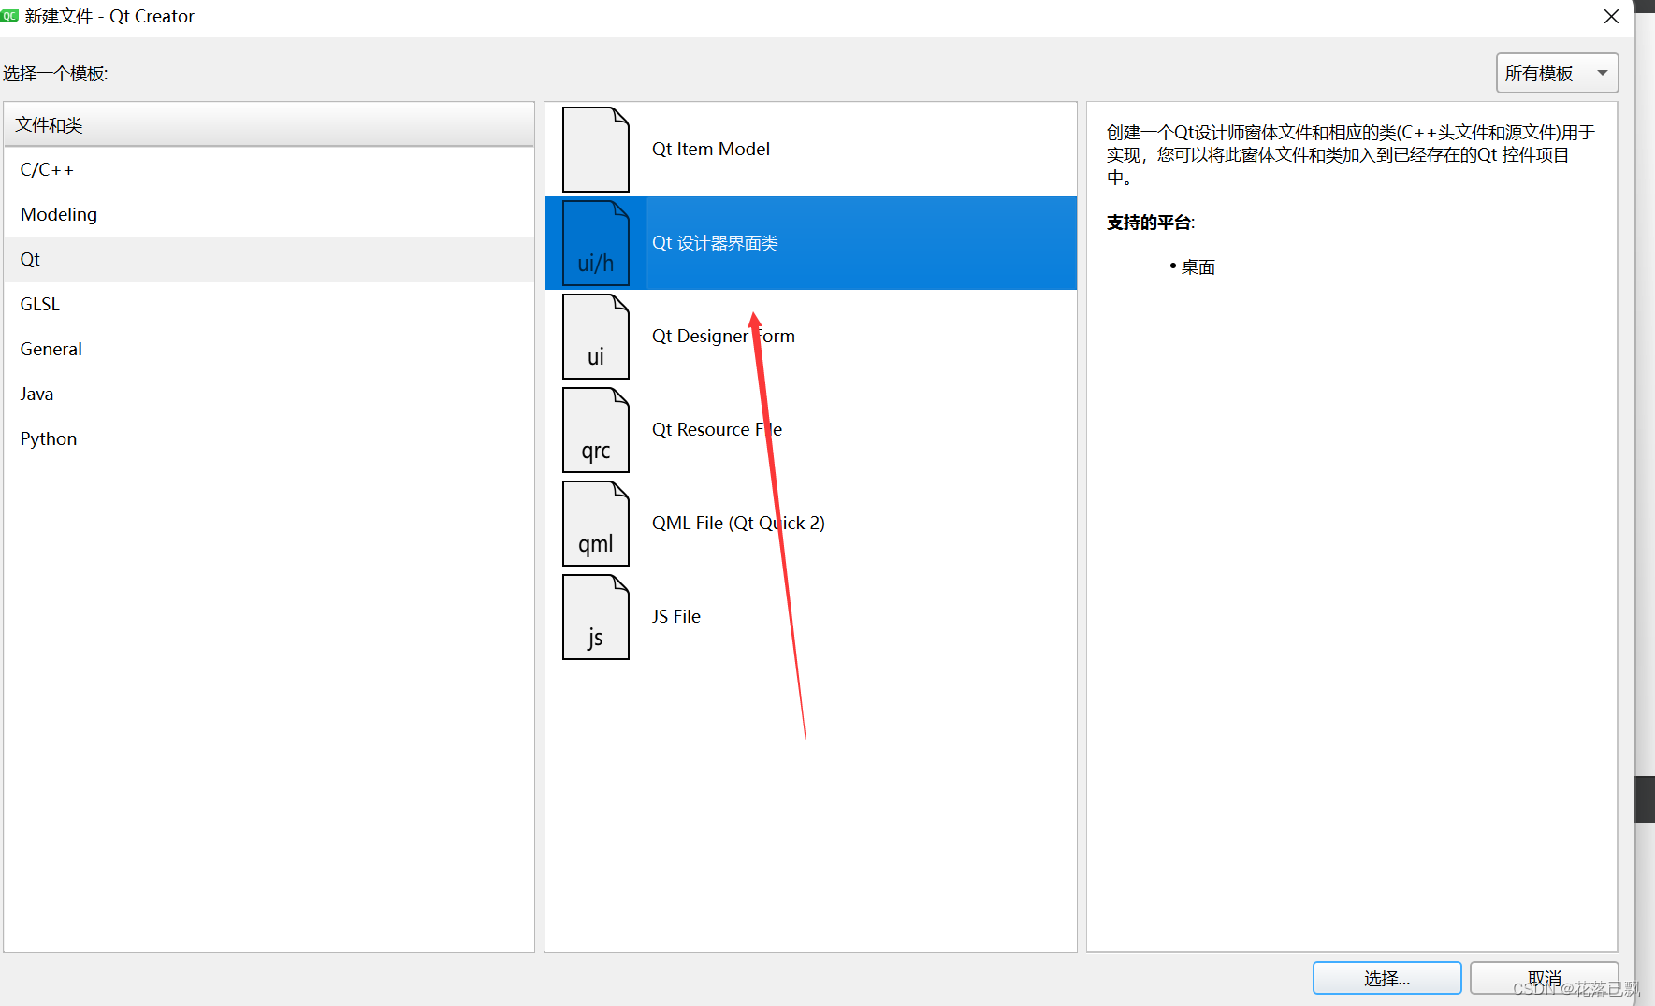The height and width of the screenshot is (1006, 1655).
Task: Click the ui/h designer class icon
Action: coord(596,243)
